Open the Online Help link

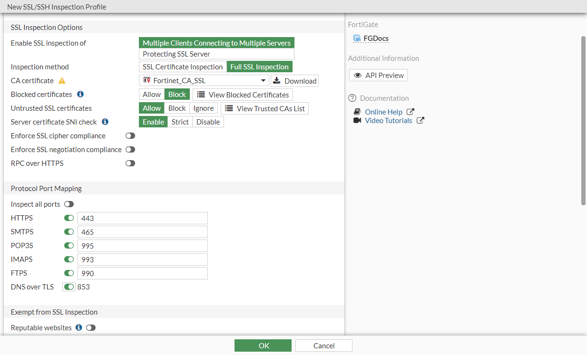click(384, 112)
